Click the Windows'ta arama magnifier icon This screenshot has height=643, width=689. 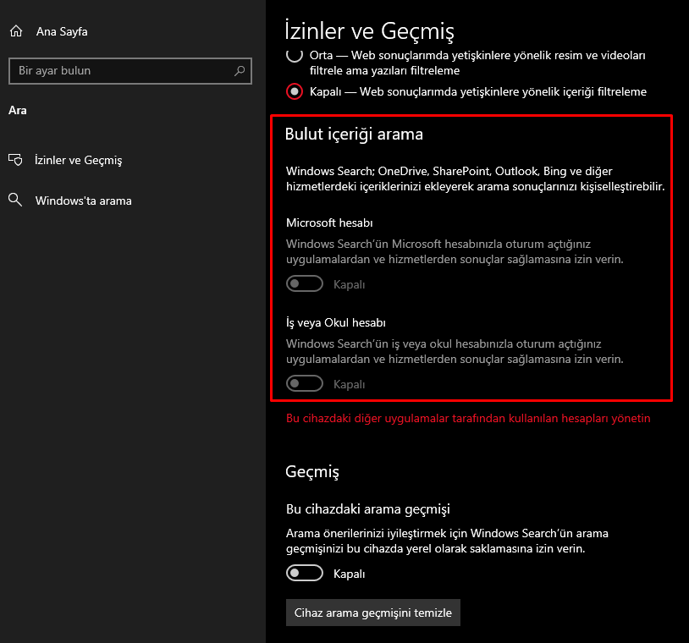pyautogui.click(x=15, y=201)
